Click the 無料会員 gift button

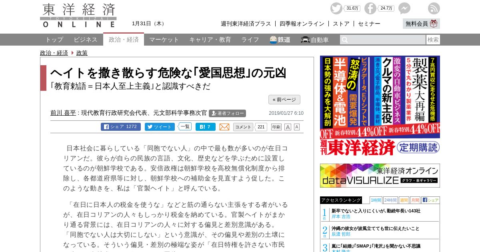pos(421,24)
